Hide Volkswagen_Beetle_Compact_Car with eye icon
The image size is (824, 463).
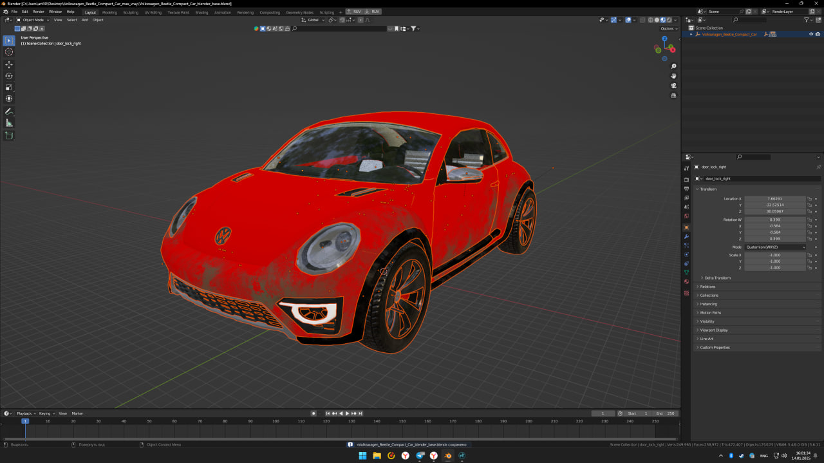coord(811,34)
